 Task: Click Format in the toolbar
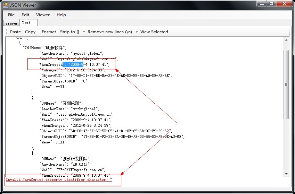[x=49, y=32]
